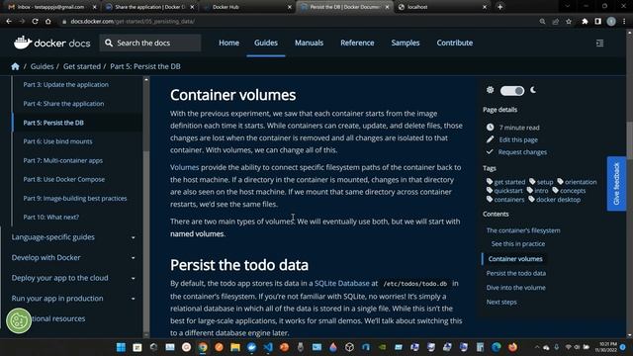The image size is (633, 356).
Task: Click the browser back arrow
Action: pyautogui.click(x=9, y=22)
